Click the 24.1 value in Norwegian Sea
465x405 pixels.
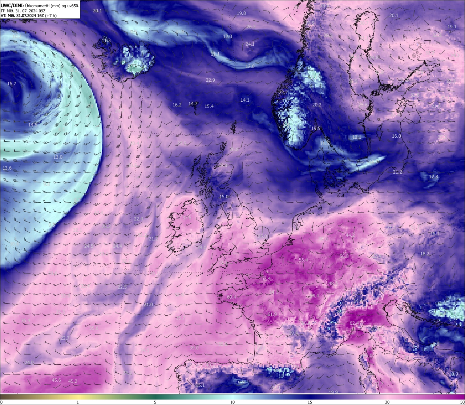click(x=250, y=44)
